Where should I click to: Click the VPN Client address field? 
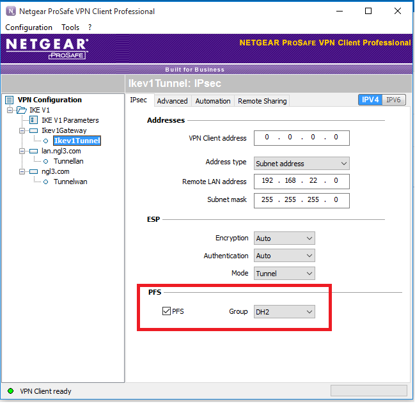[301, 138]
